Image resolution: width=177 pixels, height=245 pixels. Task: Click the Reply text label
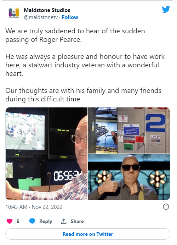pos(46,221)
